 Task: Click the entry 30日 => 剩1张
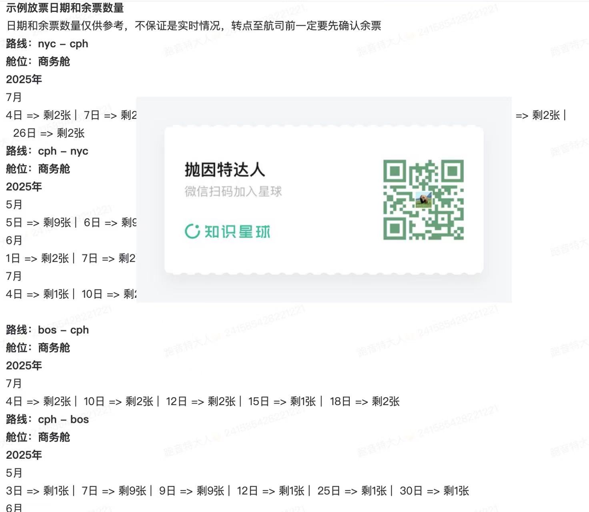click(434, 491)
